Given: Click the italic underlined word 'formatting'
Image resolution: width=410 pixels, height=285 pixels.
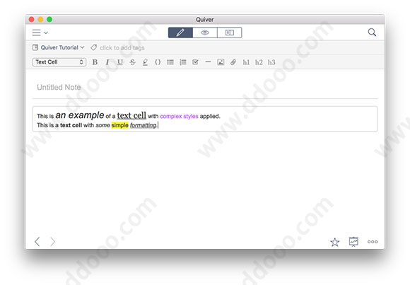Looking at the screenshot, I should tap(143, 125).
